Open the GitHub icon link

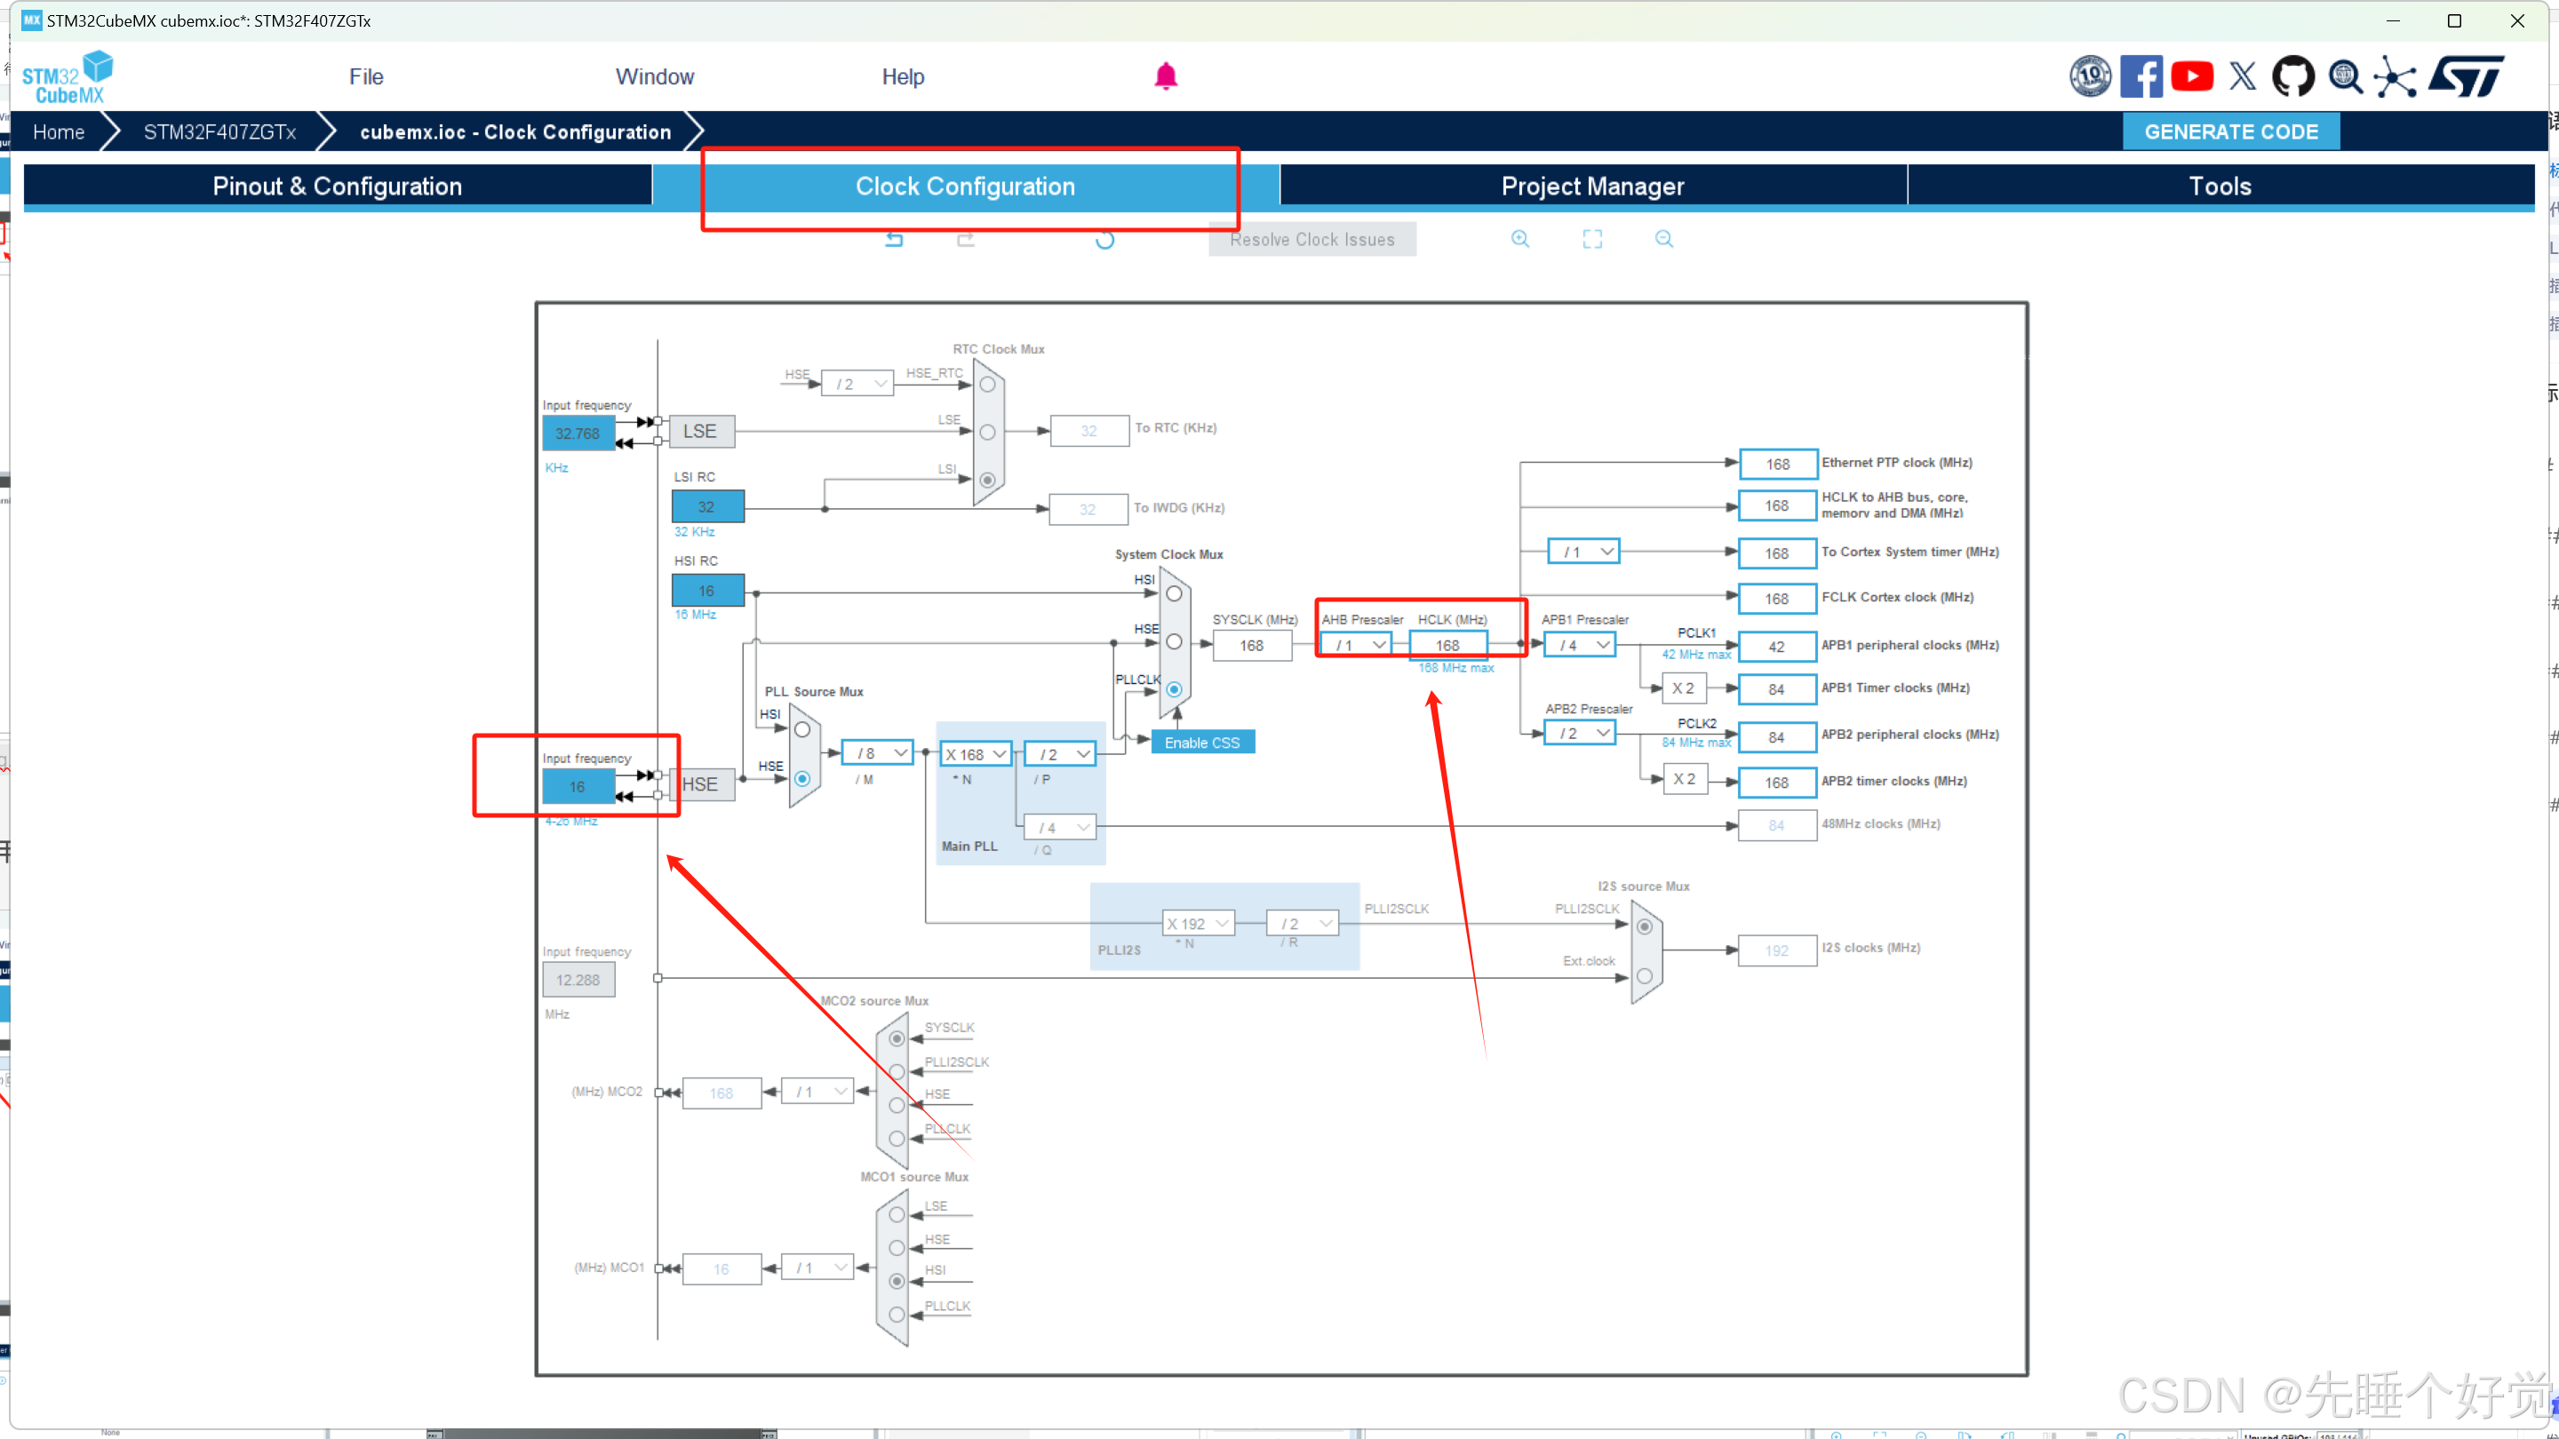[x=2292, y=76]
